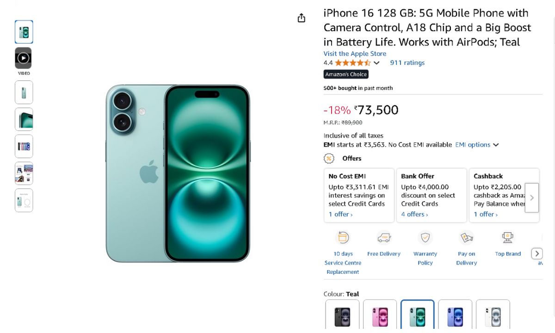Expand the star rating breakdown chevron
This screenshot has width=555, height=333.
coord(376,63)
